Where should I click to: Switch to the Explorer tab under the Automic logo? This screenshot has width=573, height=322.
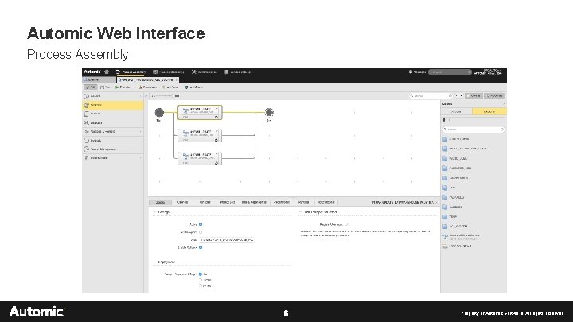point(99,80)
